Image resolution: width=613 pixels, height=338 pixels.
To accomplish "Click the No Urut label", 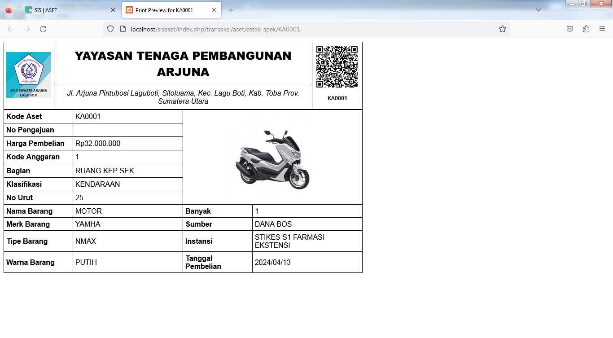I will (20, 198).
